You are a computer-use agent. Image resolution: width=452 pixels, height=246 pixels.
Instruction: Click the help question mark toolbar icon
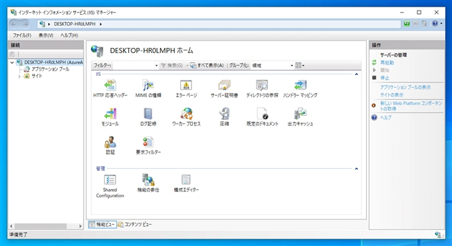[435, 24]
